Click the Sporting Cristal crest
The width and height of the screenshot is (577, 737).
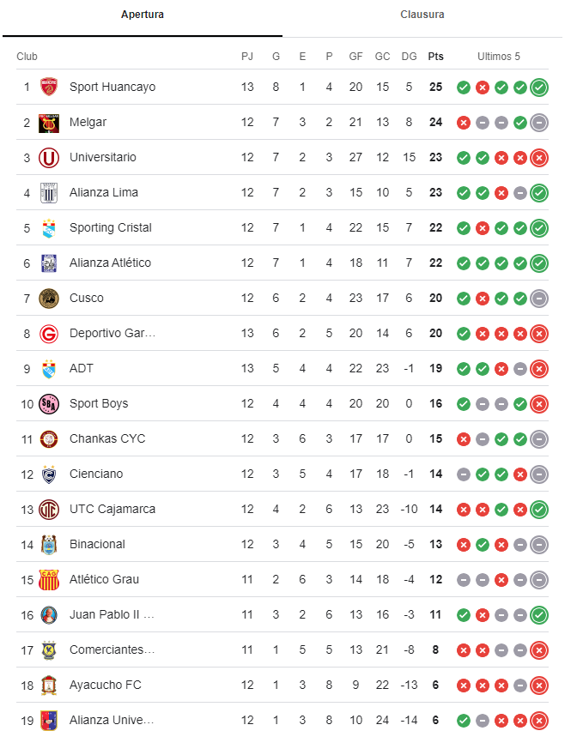[x=49, y=228]
